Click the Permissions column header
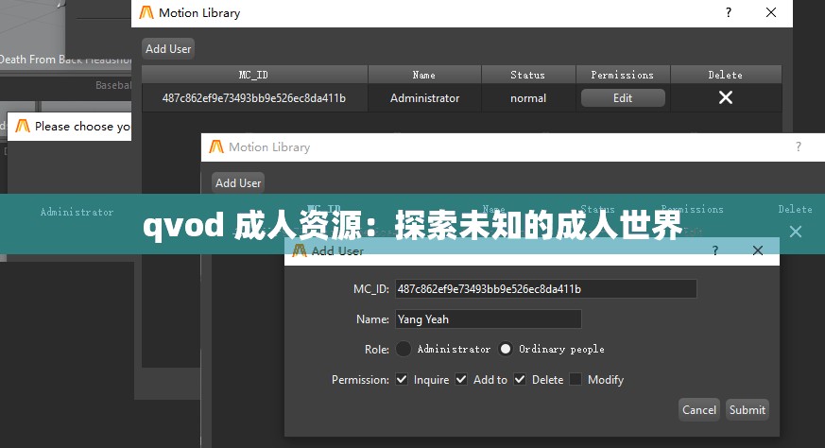 [622, 75]
